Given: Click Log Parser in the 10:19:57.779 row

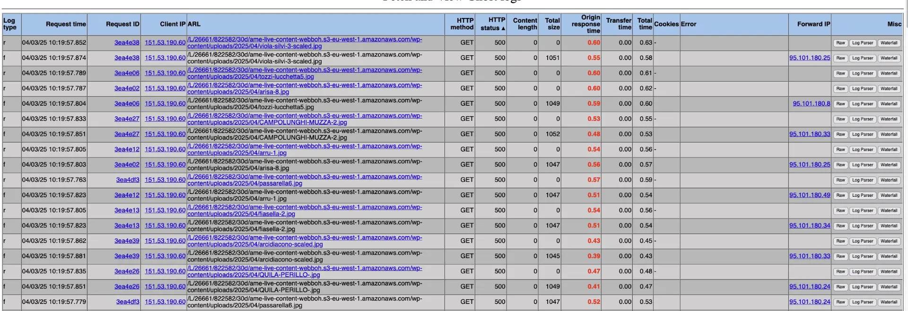Looking at the screenshot, I should [863, 302].
